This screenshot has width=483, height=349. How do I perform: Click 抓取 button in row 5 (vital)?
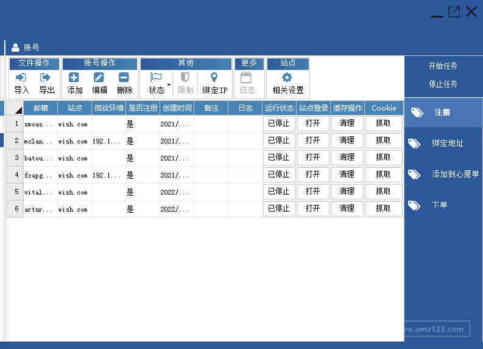pos(384,192)
